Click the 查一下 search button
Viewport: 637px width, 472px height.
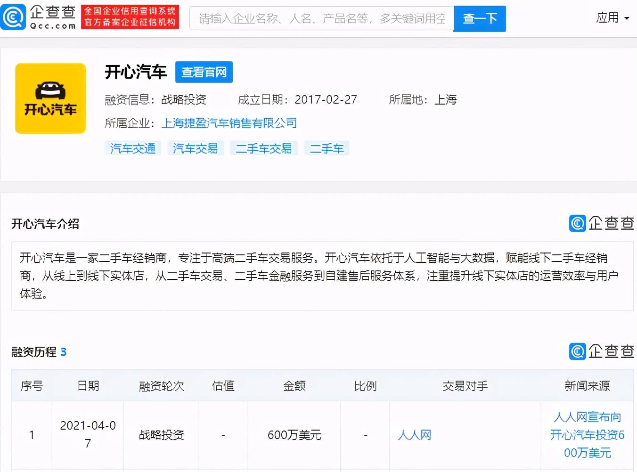pos(480,18)
